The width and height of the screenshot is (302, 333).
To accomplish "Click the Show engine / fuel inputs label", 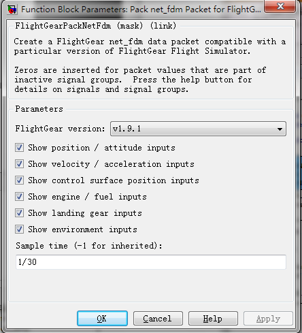I will point(87,197).
